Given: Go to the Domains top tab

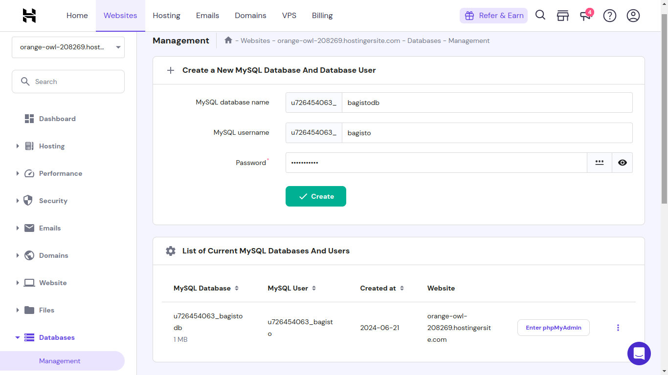Looking at the screenshot, I should (250, 16).
